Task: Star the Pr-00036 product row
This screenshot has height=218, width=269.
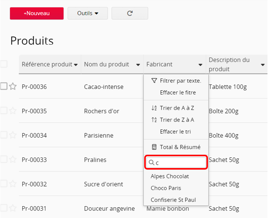Action: click(13, 86)
